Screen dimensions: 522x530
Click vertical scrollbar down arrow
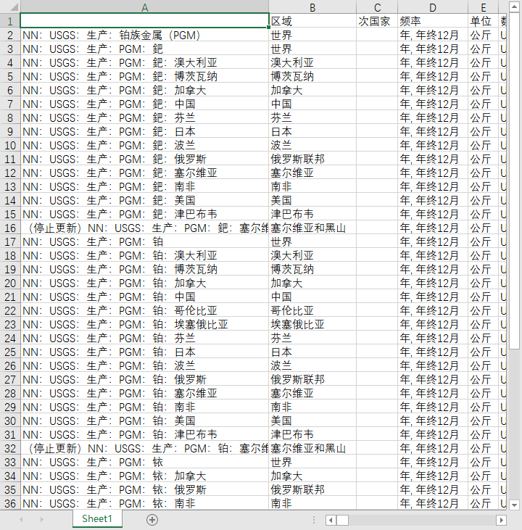coord(514,505)
